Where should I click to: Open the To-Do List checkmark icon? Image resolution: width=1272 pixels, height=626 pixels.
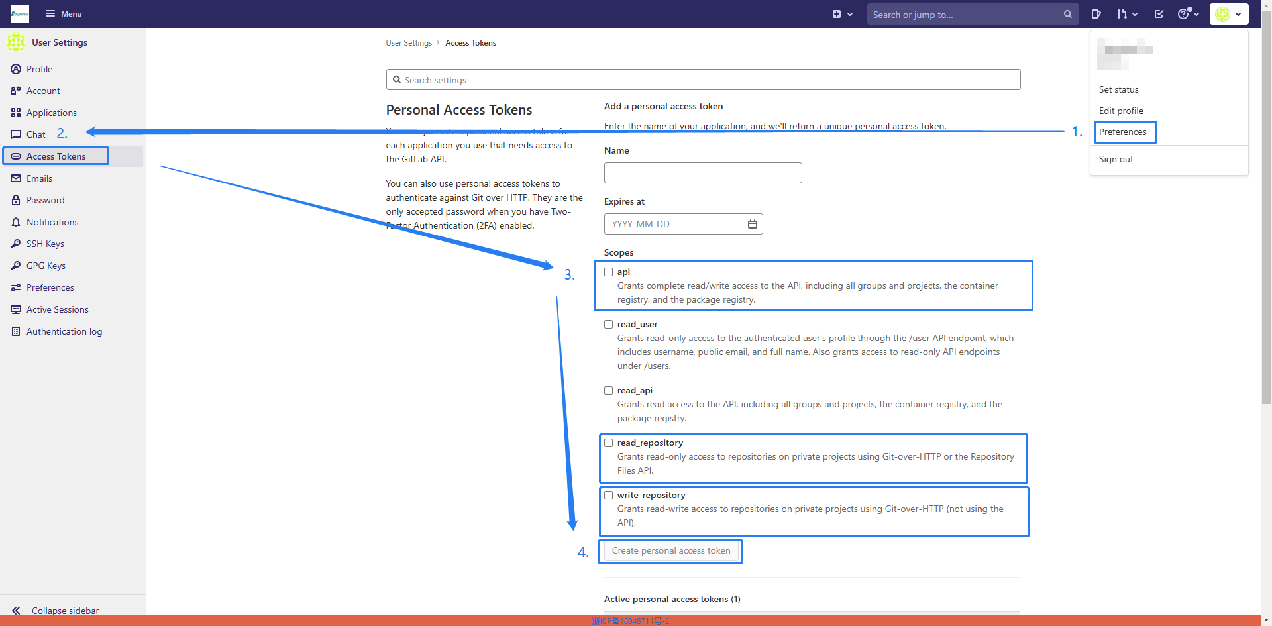click(x=1159, y=14)
